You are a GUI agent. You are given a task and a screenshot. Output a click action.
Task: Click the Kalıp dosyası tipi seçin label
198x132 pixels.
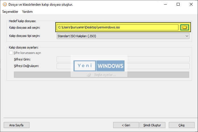[x=24, y=36]
